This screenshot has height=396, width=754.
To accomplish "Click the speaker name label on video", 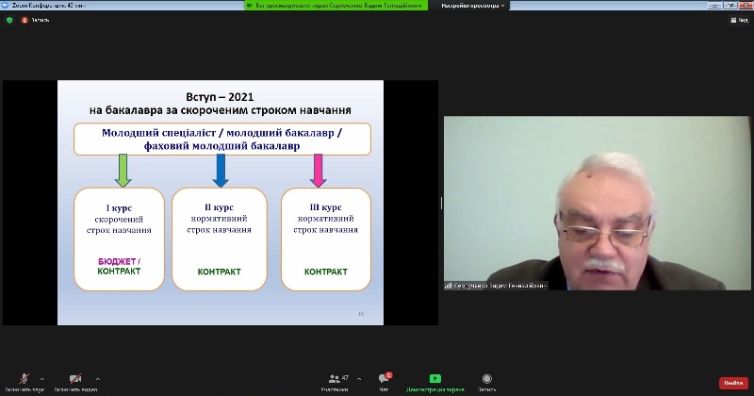I will [x=497, y=286].
